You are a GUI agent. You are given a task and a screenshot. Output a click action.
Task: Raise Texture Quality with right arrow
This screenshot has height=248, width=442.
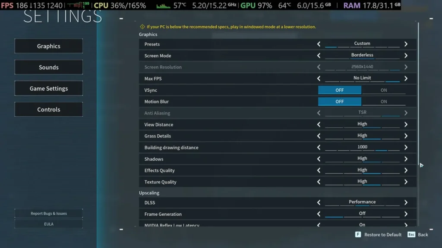click(406, 182)
